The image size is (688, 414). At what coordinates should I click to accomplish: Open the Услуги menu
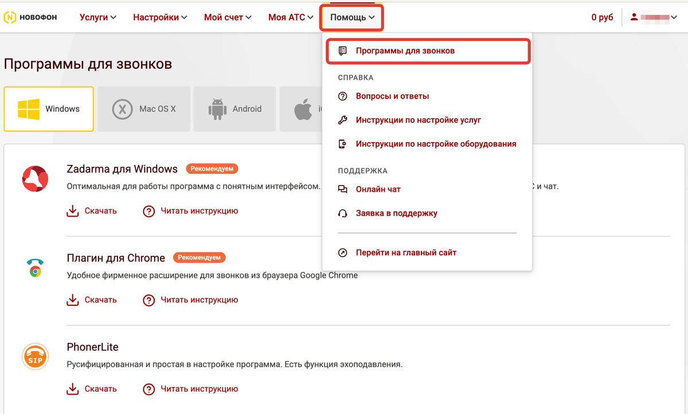pyautogui.click(x=98, y=17)
